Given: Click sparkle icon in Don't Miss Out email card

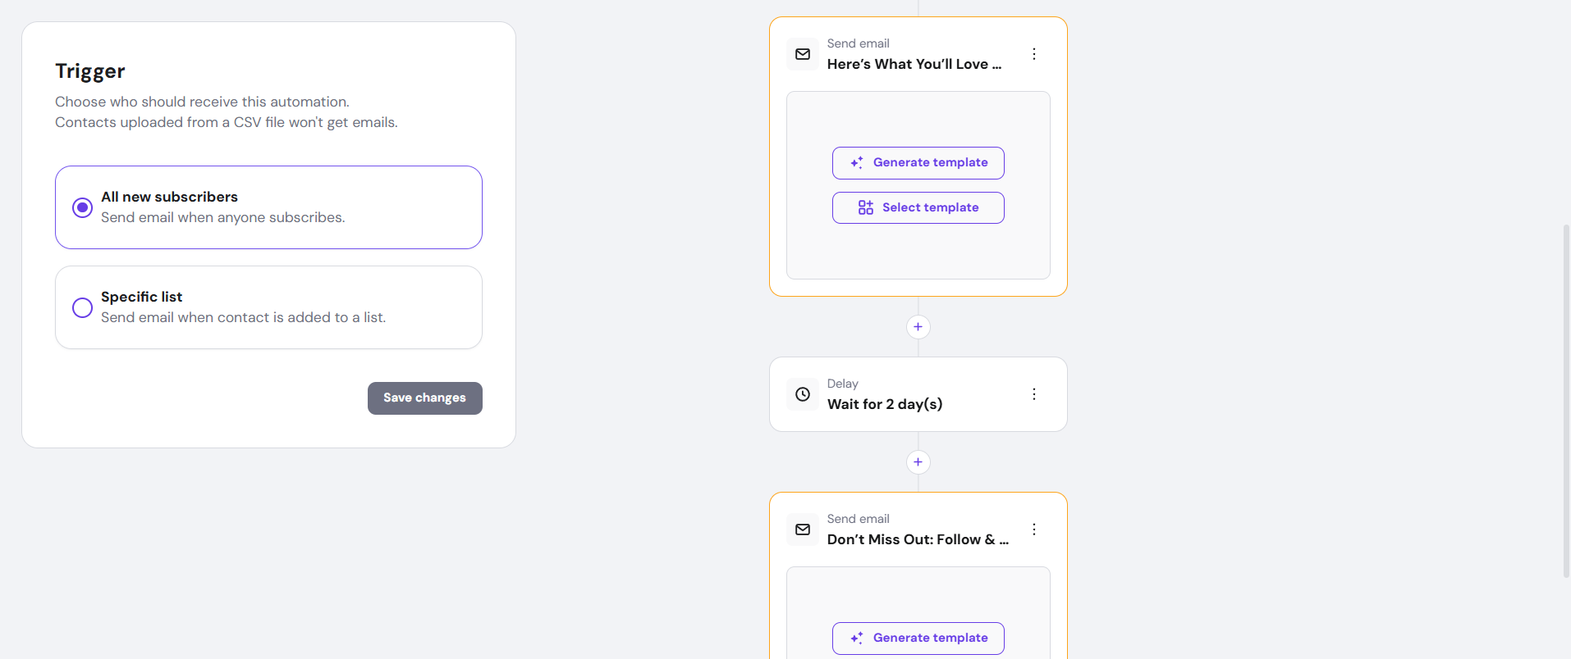Looking at the screenshot, I should tap(857, 639).
